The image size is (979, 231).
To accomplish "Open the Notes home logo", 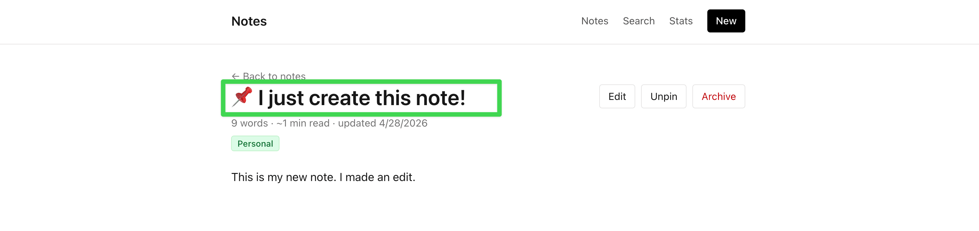I will click(249, 21).
